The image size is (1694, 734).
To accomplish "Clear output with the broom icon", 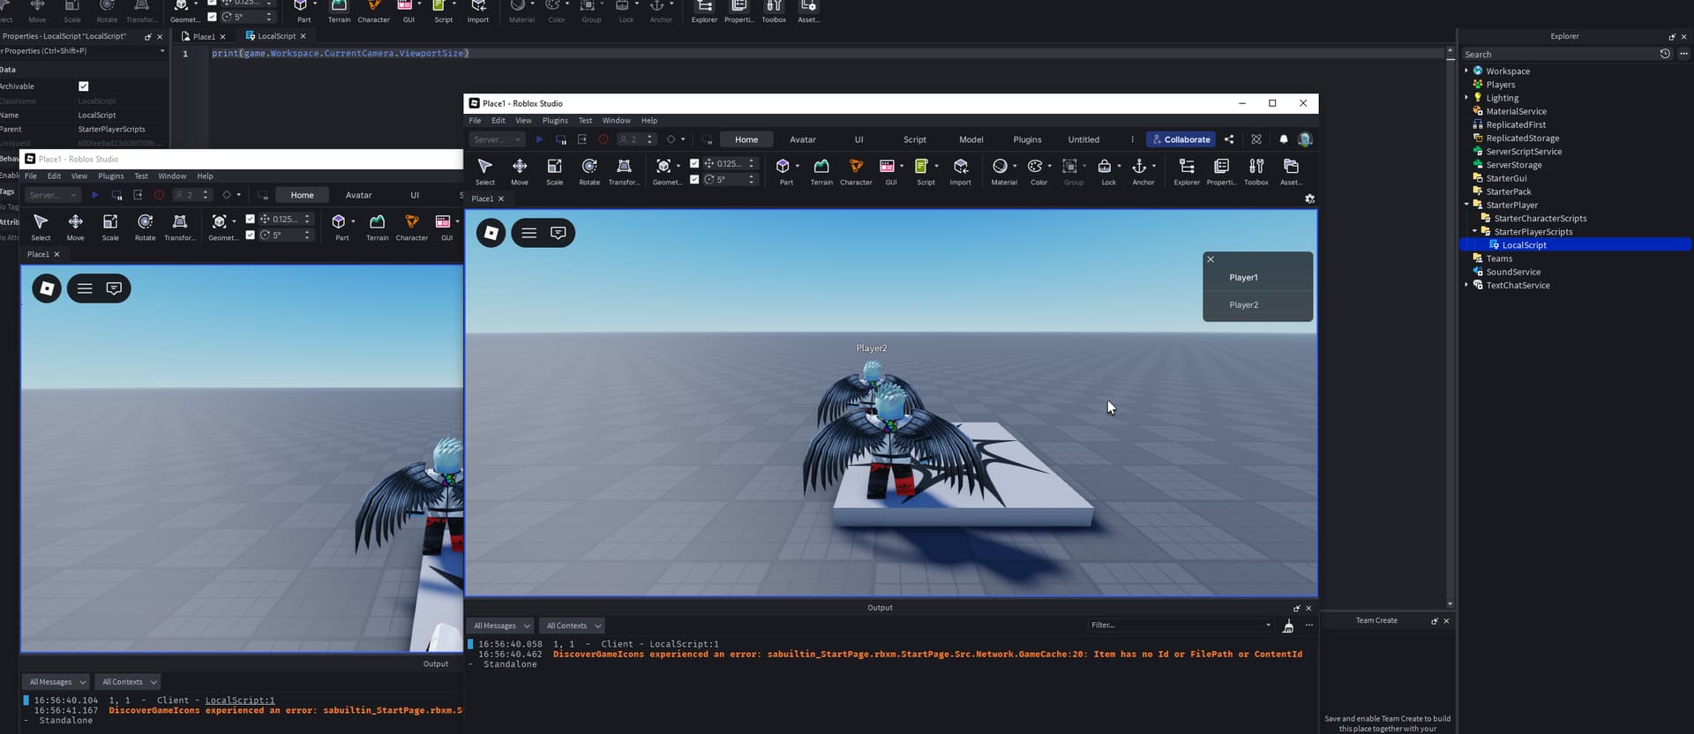I will tap(1288, 625).
